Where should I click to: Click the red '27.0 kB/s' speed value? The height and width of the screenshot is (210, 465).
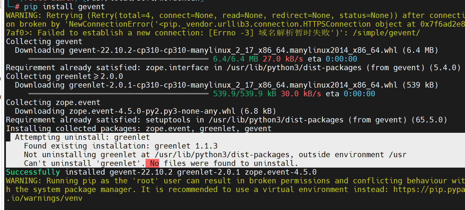pos(283,59)
